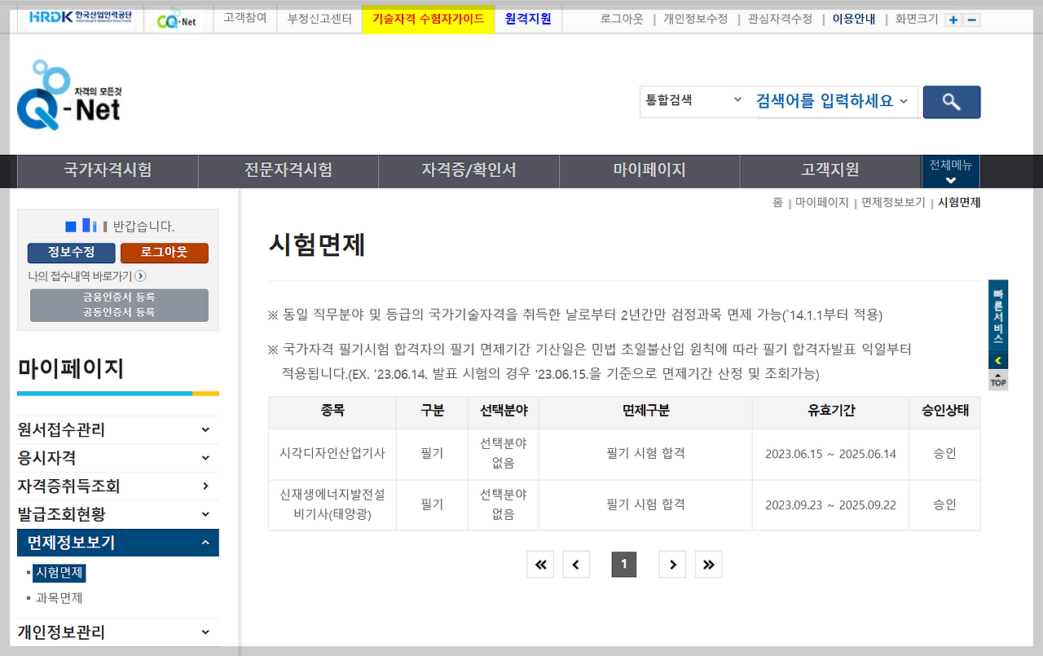Decrease screen size with minus icon
Screen dimensions: 1043x656
click(x=972, y=20)
